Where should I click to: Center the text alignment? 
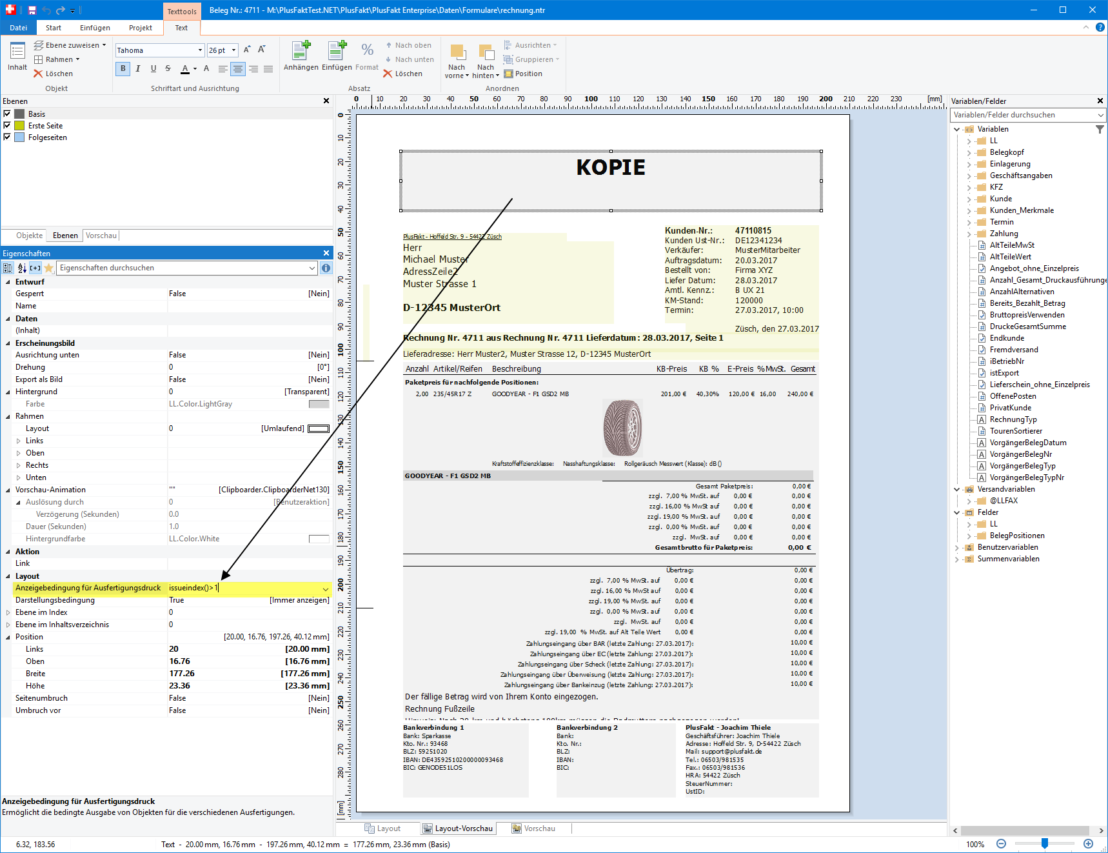pos(238,68)
